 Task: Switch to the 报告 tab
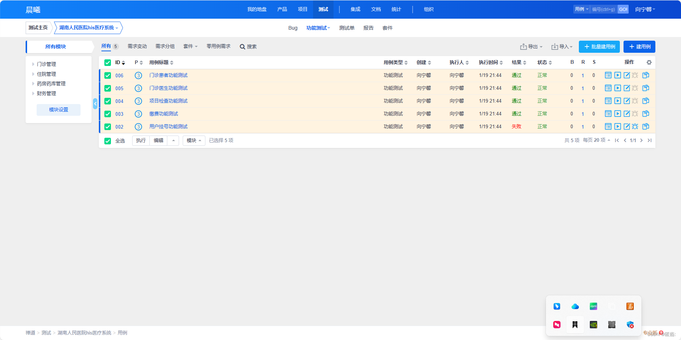tap(368, 28)
